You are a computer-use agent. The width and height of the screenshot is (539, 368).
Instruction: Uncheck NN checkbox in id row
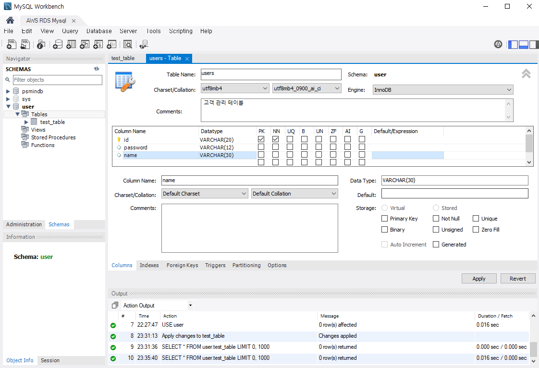click(275, 139)
